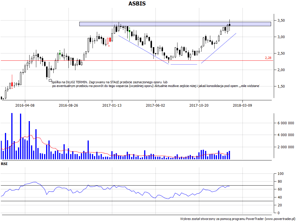Click the short horizontal blue support line
This screenshot has width=297, height=222.
click(x=184, y=64)
